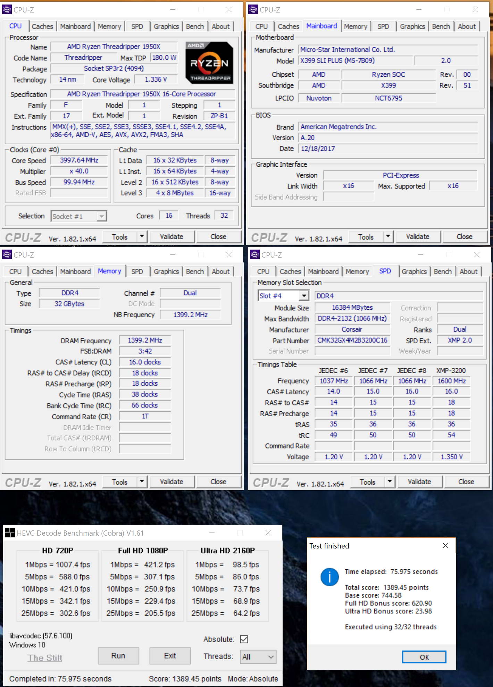Click Ryzen Threadripper logo image
Image resolution: width=493 pixels, height=687 pixels.
click(209, 63)
